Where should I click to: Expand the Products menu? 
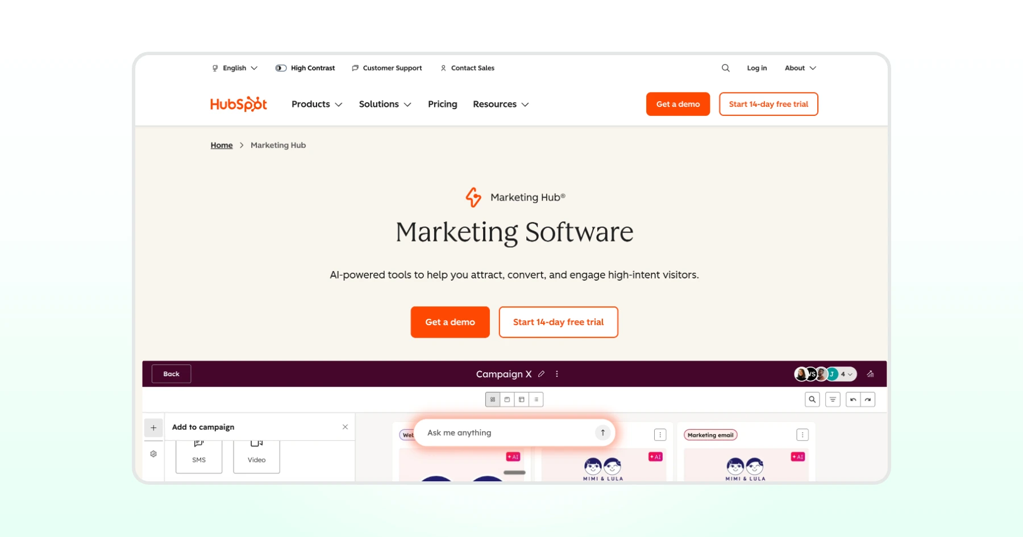317,104
